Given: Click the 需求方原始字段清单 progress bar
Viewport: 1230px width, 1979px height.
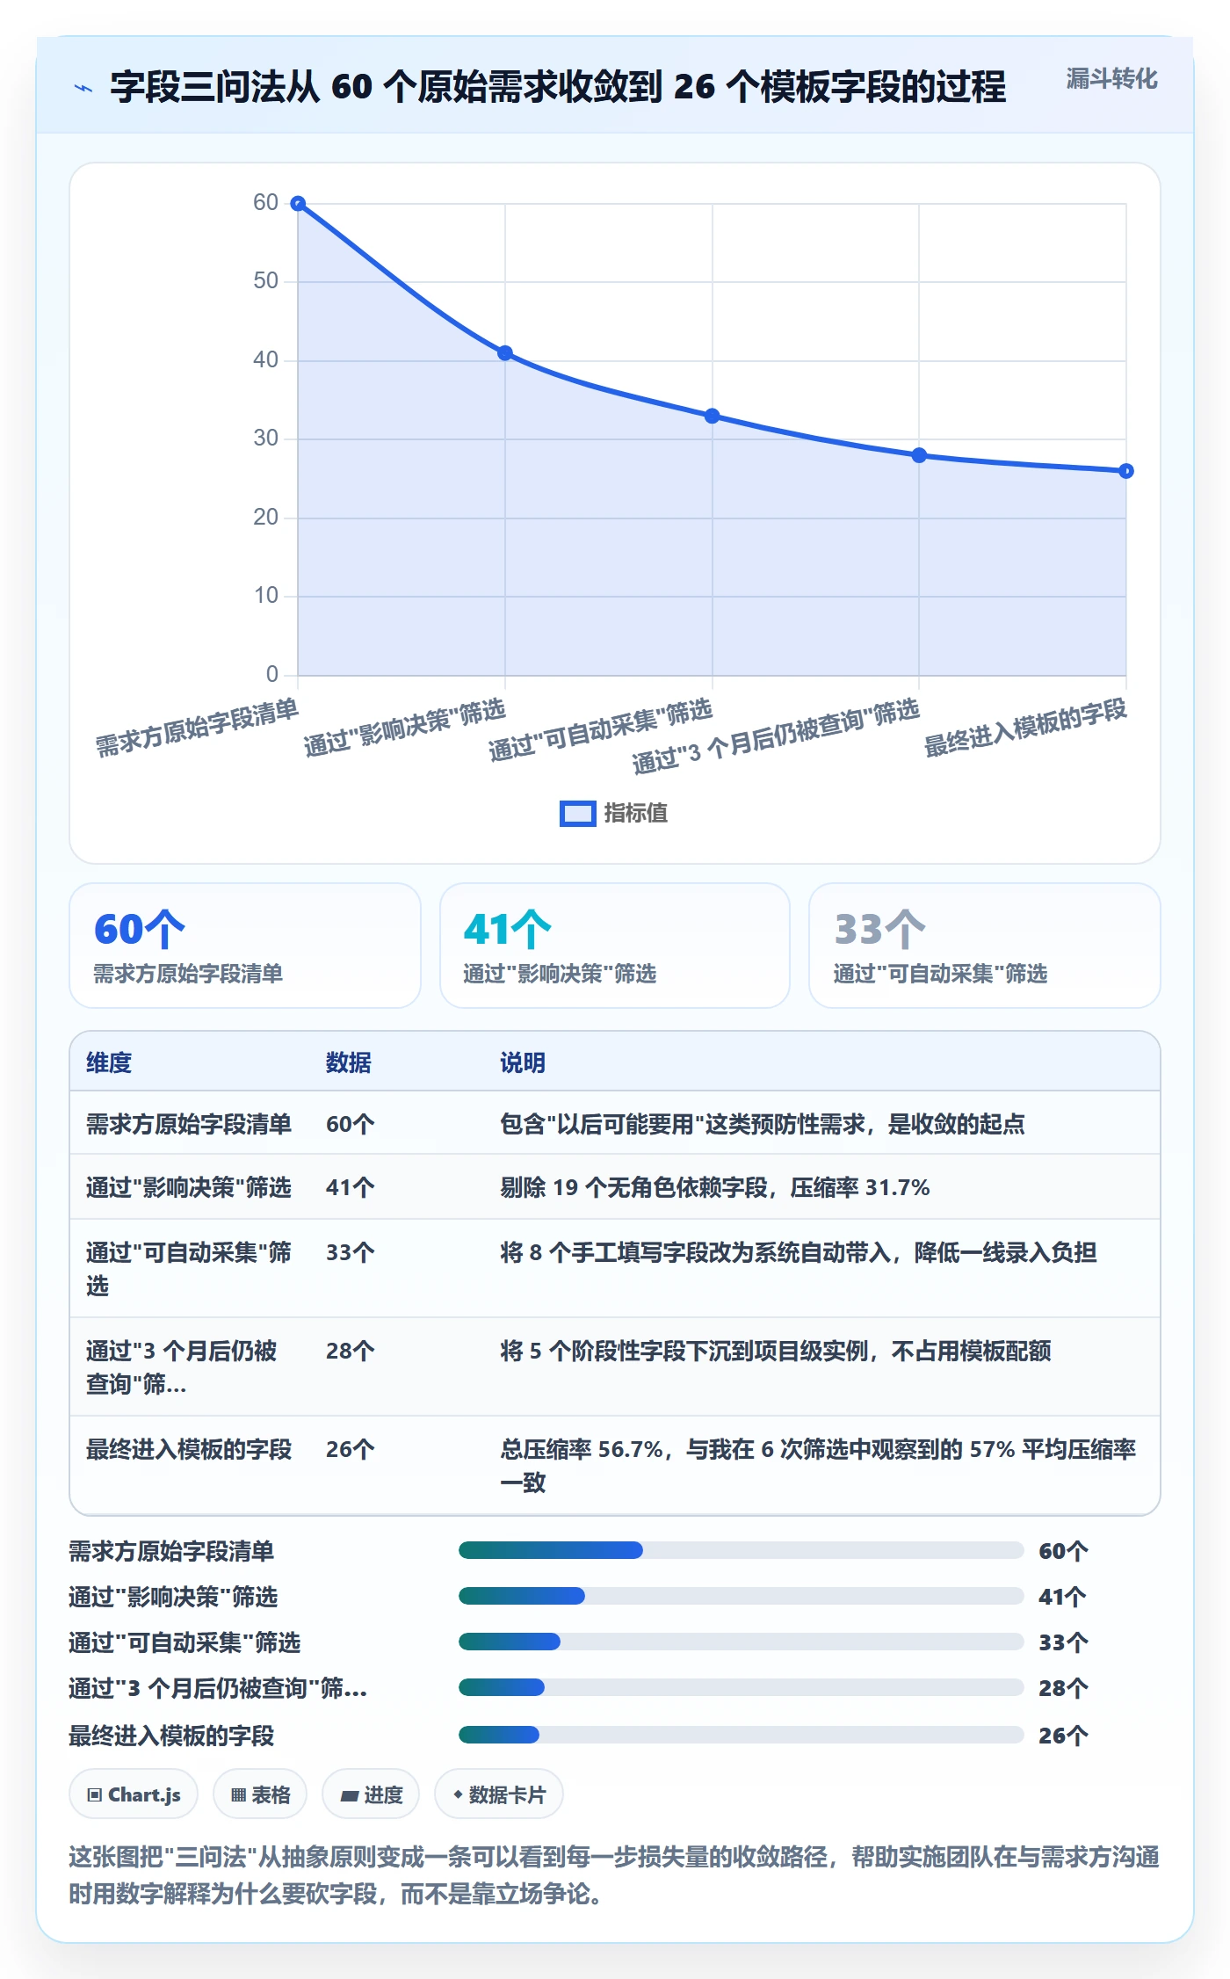Looking at the screenshot, I should (741, 1550).
